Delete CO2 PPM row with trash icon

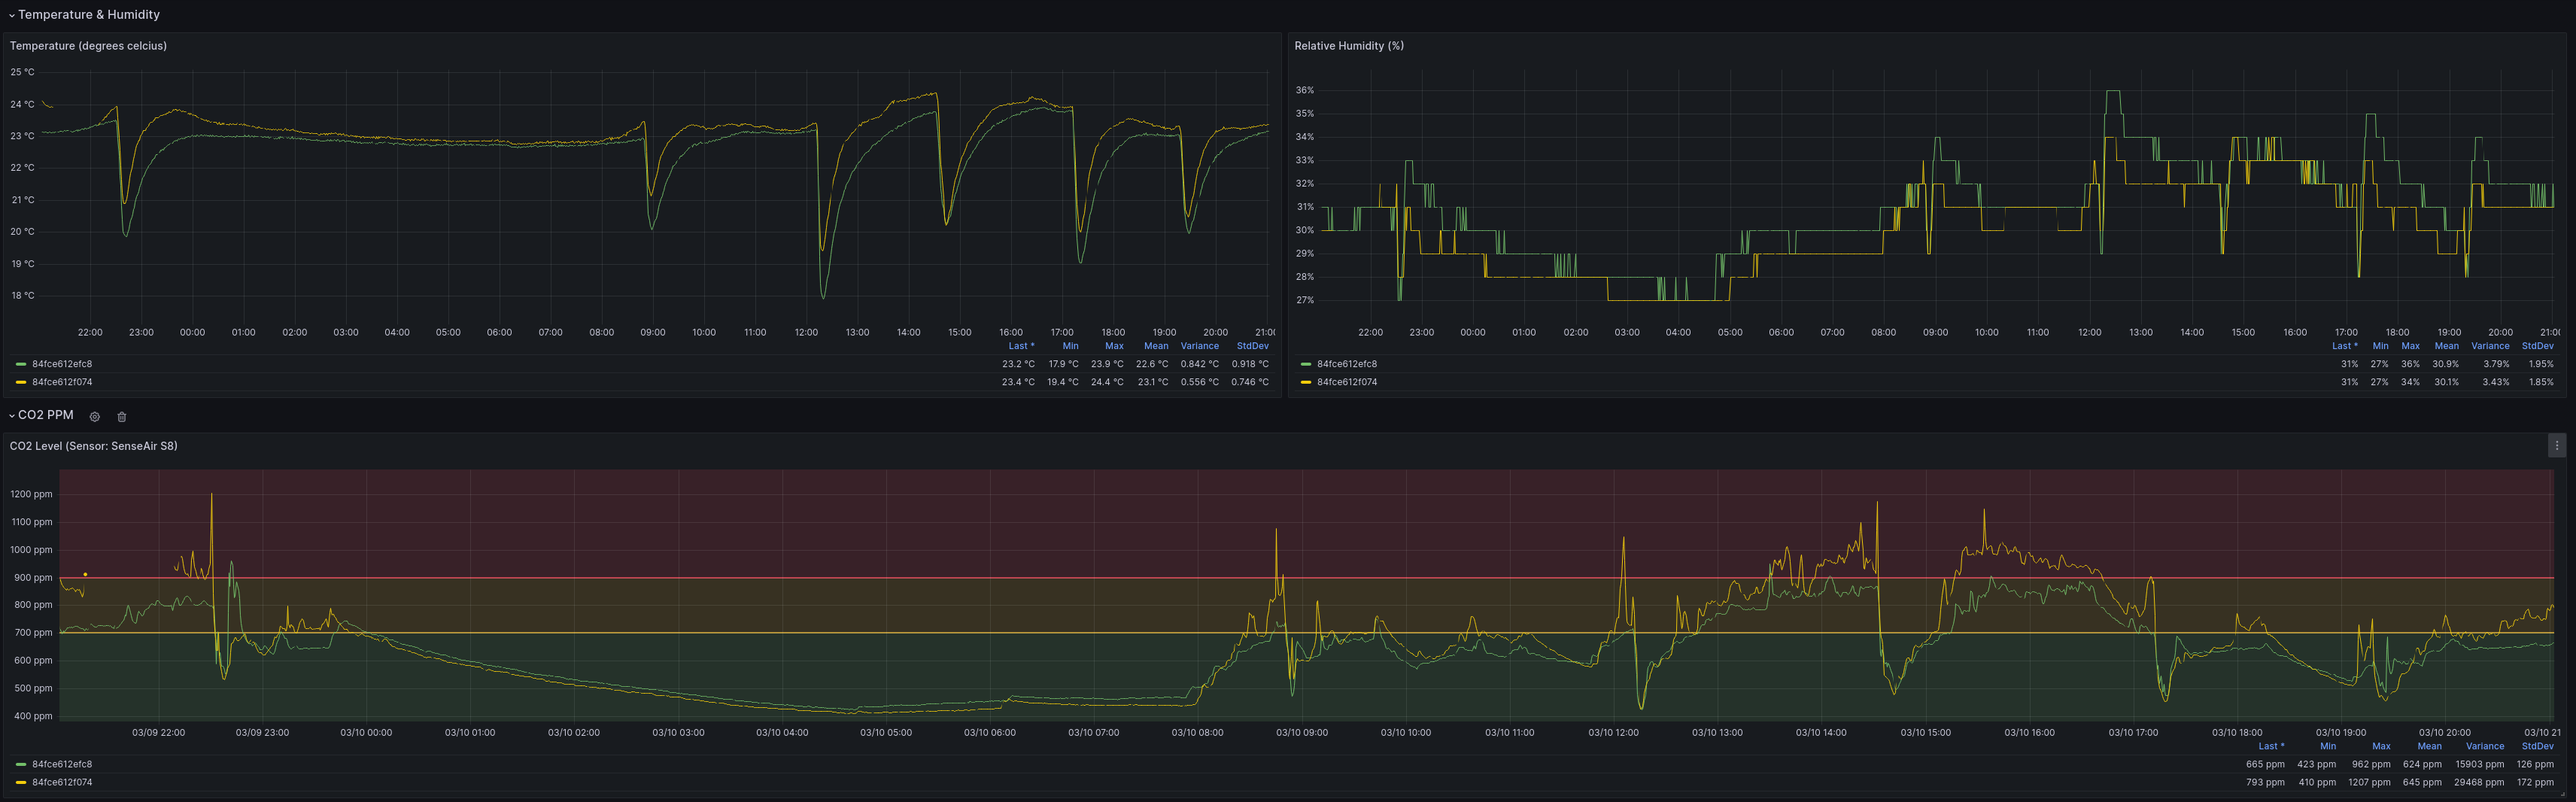122,417
